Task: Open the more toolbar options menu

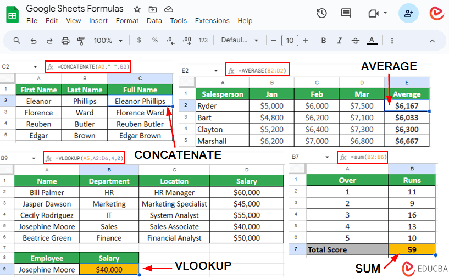Action: (392, 41)
